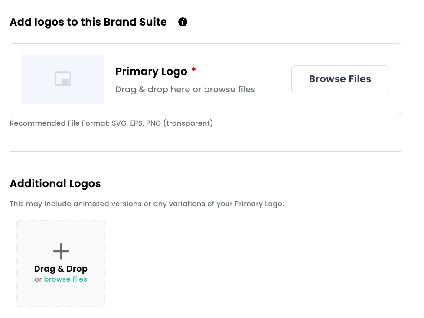
Task: Click empty space inside Primary Logo upload card
Action: coord(273,105)
